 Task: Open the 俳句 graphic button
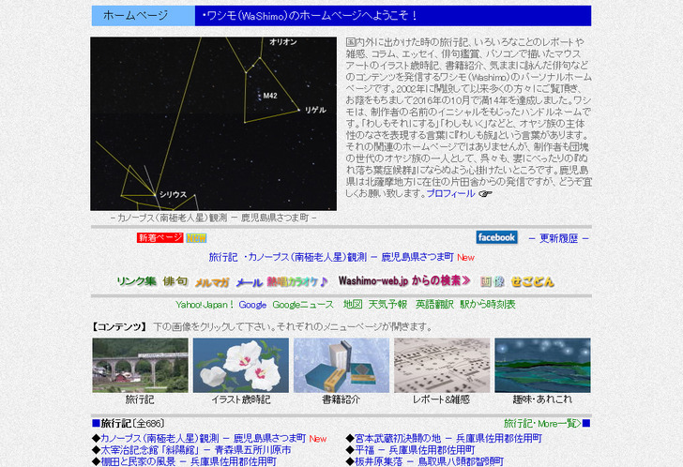tap(175, 281)
